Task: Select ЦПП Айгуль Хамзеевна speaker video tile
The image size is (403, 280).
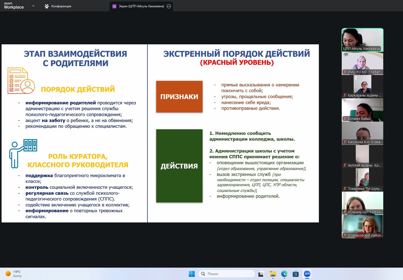Action: tap(362, 40)
